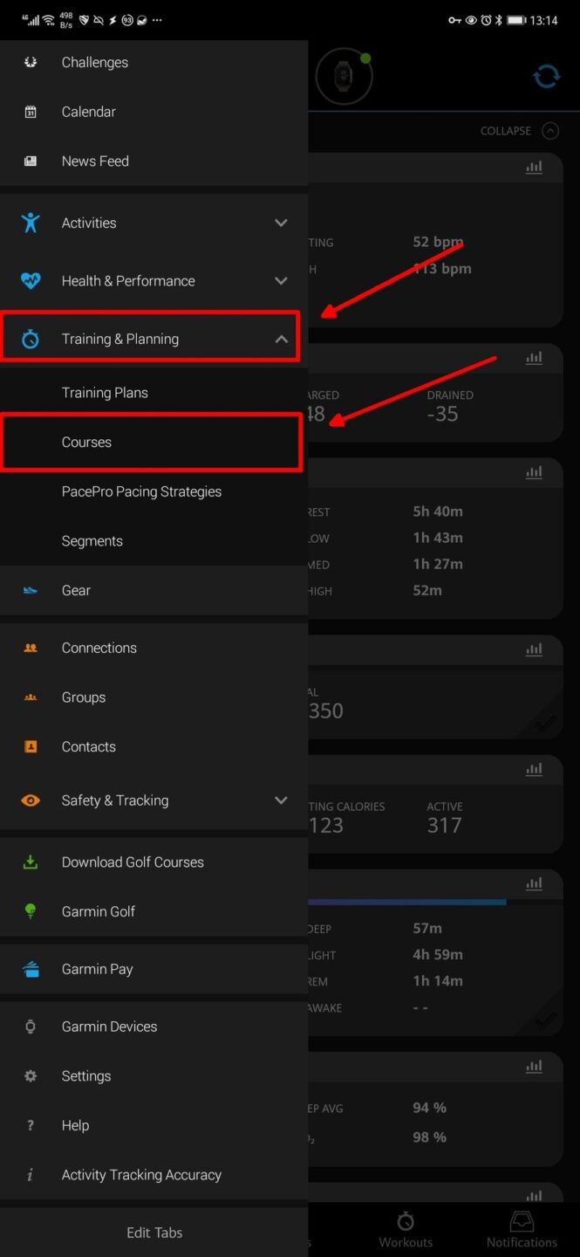Open the bar chart icon beside heart rate stats
The image size is (580, 1257).
(x=533, y=167)
